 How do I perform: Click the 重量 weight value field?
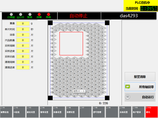tap(23, 24)
